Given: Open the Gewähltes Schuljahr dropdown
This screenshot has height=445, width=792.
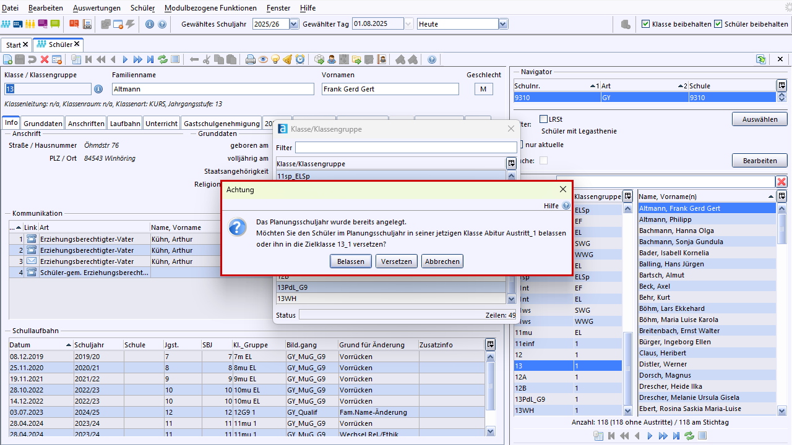Looking at the screenshot, I should (x=294, y=24).
